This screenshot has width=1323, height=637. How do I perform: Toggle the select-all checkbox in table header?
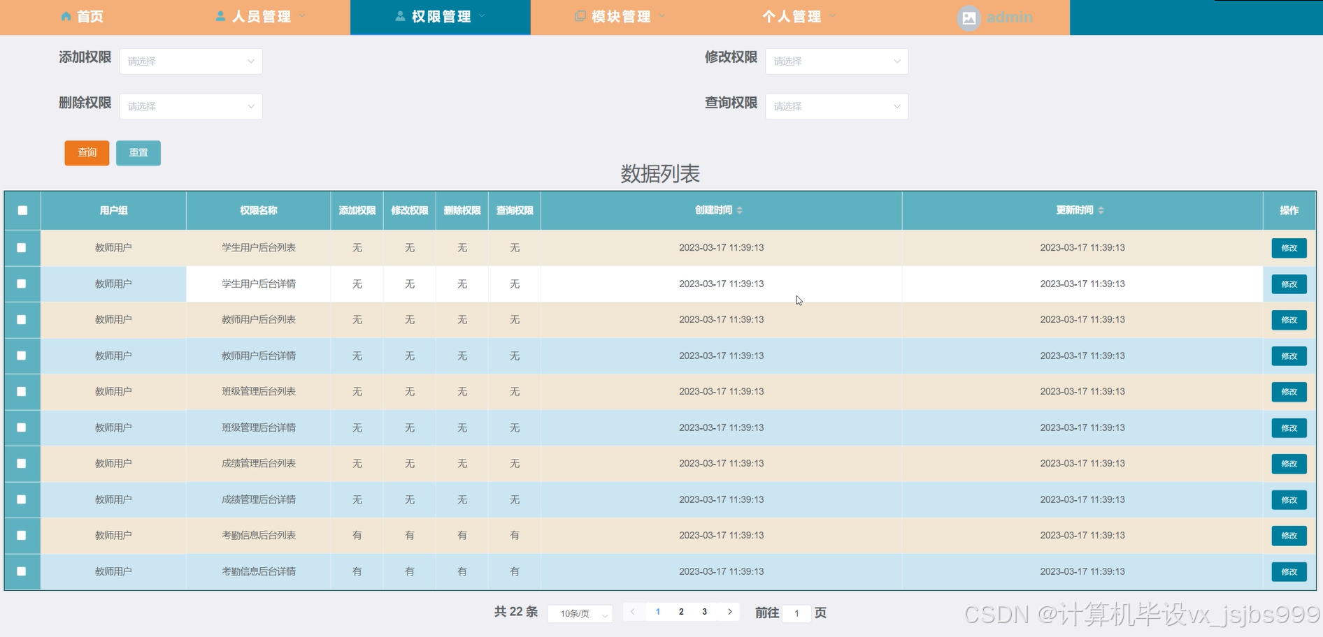[22, 210]
